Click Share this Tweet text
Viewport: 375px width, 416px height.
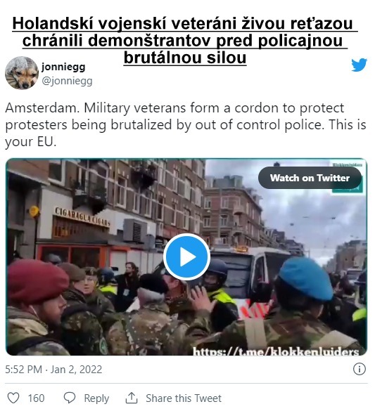(184, 398)
